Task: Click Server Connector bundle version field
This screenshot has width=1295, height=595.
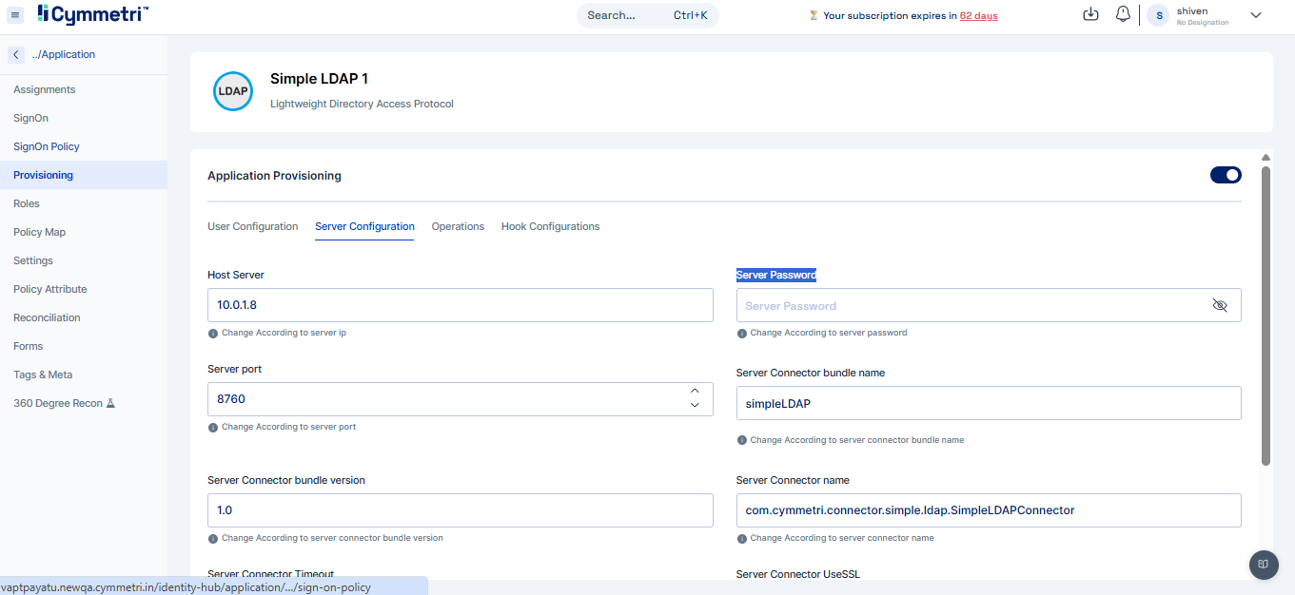Action: [460, 510]
